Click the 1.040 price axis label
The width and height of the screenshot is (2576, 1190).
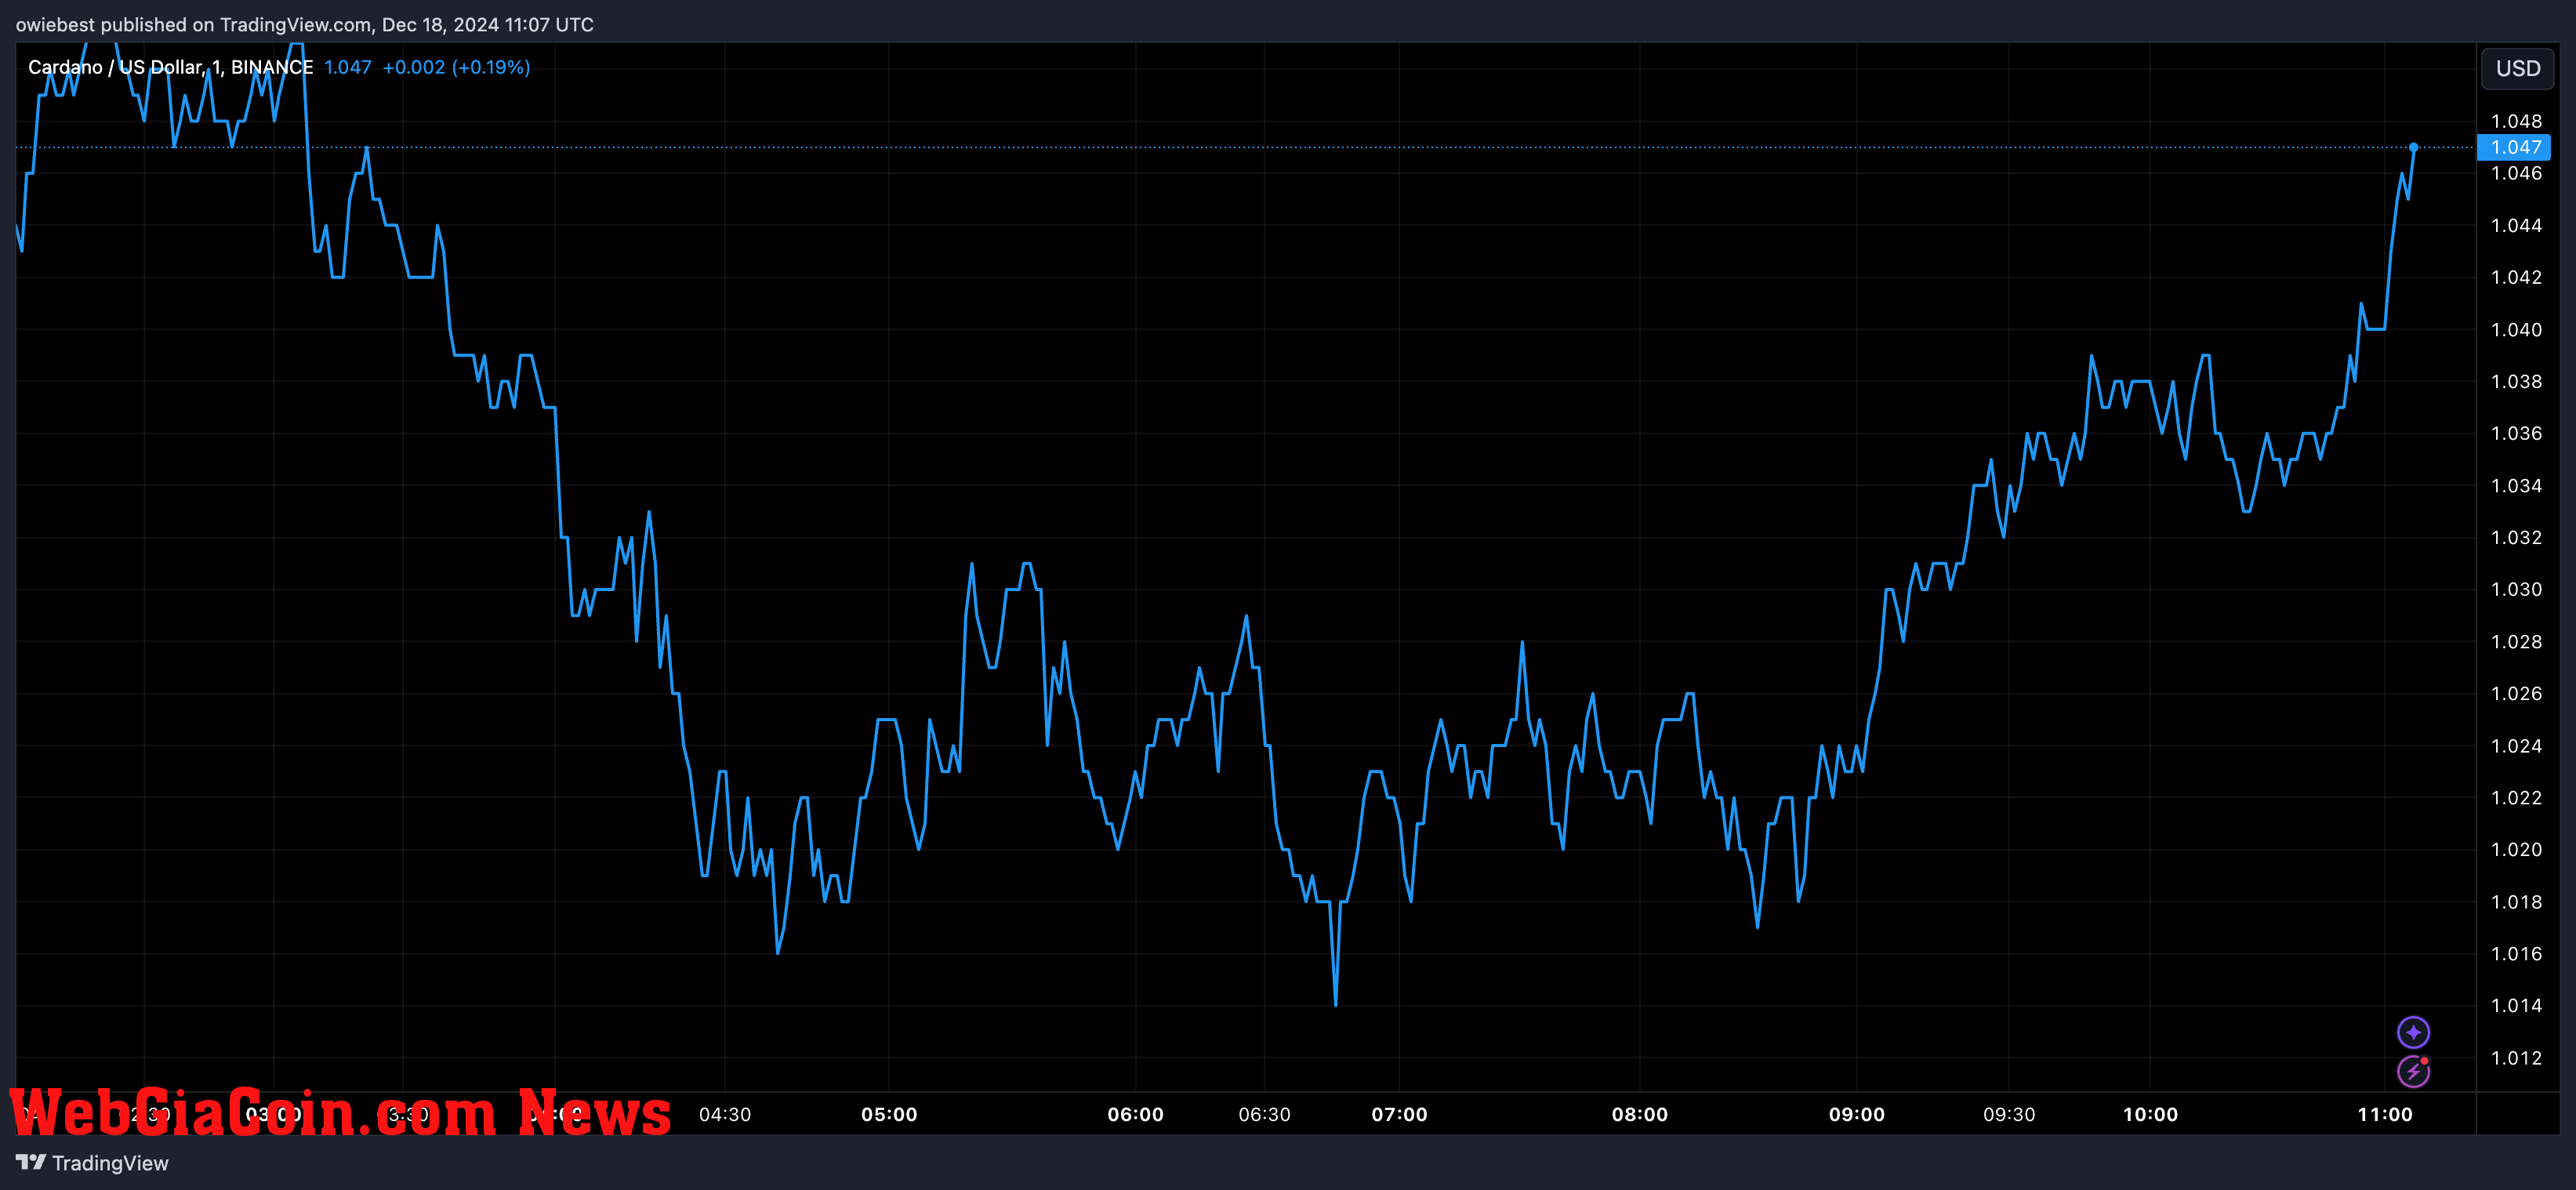(x=2516, y=329)
